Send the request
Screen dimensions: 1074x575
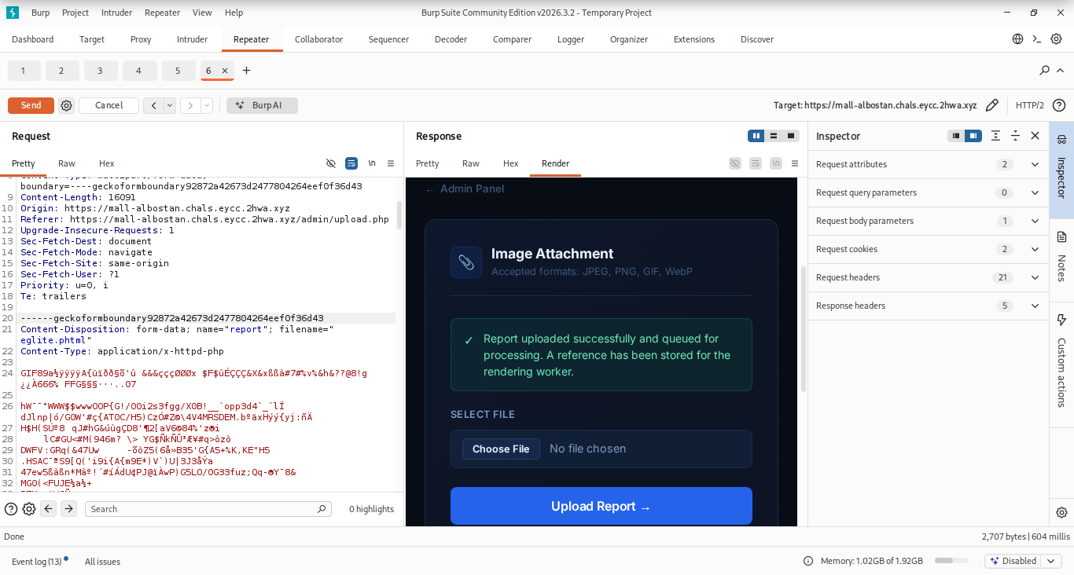pos(31,105)
